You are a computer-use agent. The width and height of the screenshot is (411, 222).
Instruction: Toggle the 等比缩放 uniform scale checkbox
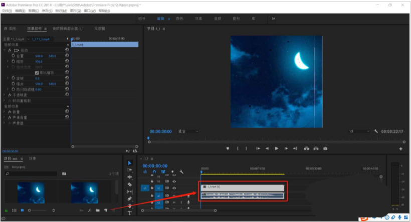coord(37,73)
